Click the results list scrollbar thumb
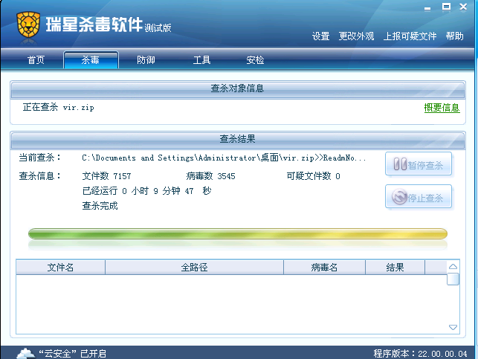Image resolution: width=478 pixels, height=359 pixels. pos(453,279)
